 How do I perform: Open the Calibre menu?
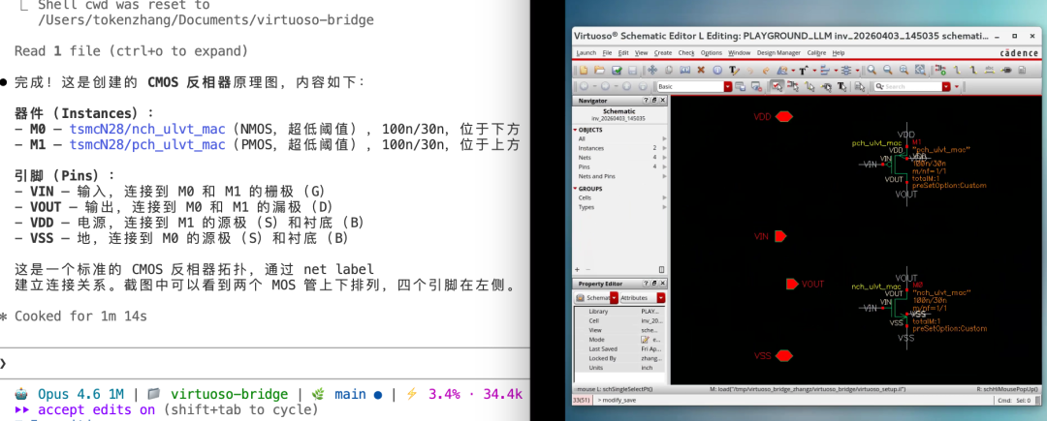817,52
